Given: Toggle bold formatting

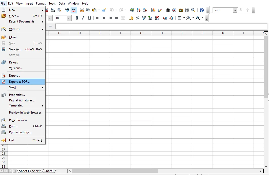Looking at the screenshot, I should tap(77, 18).
